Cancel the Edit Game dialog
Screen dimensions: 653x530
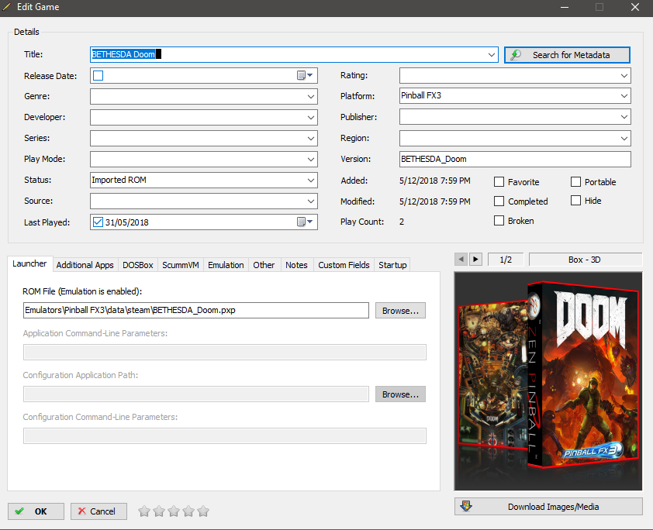98,511
